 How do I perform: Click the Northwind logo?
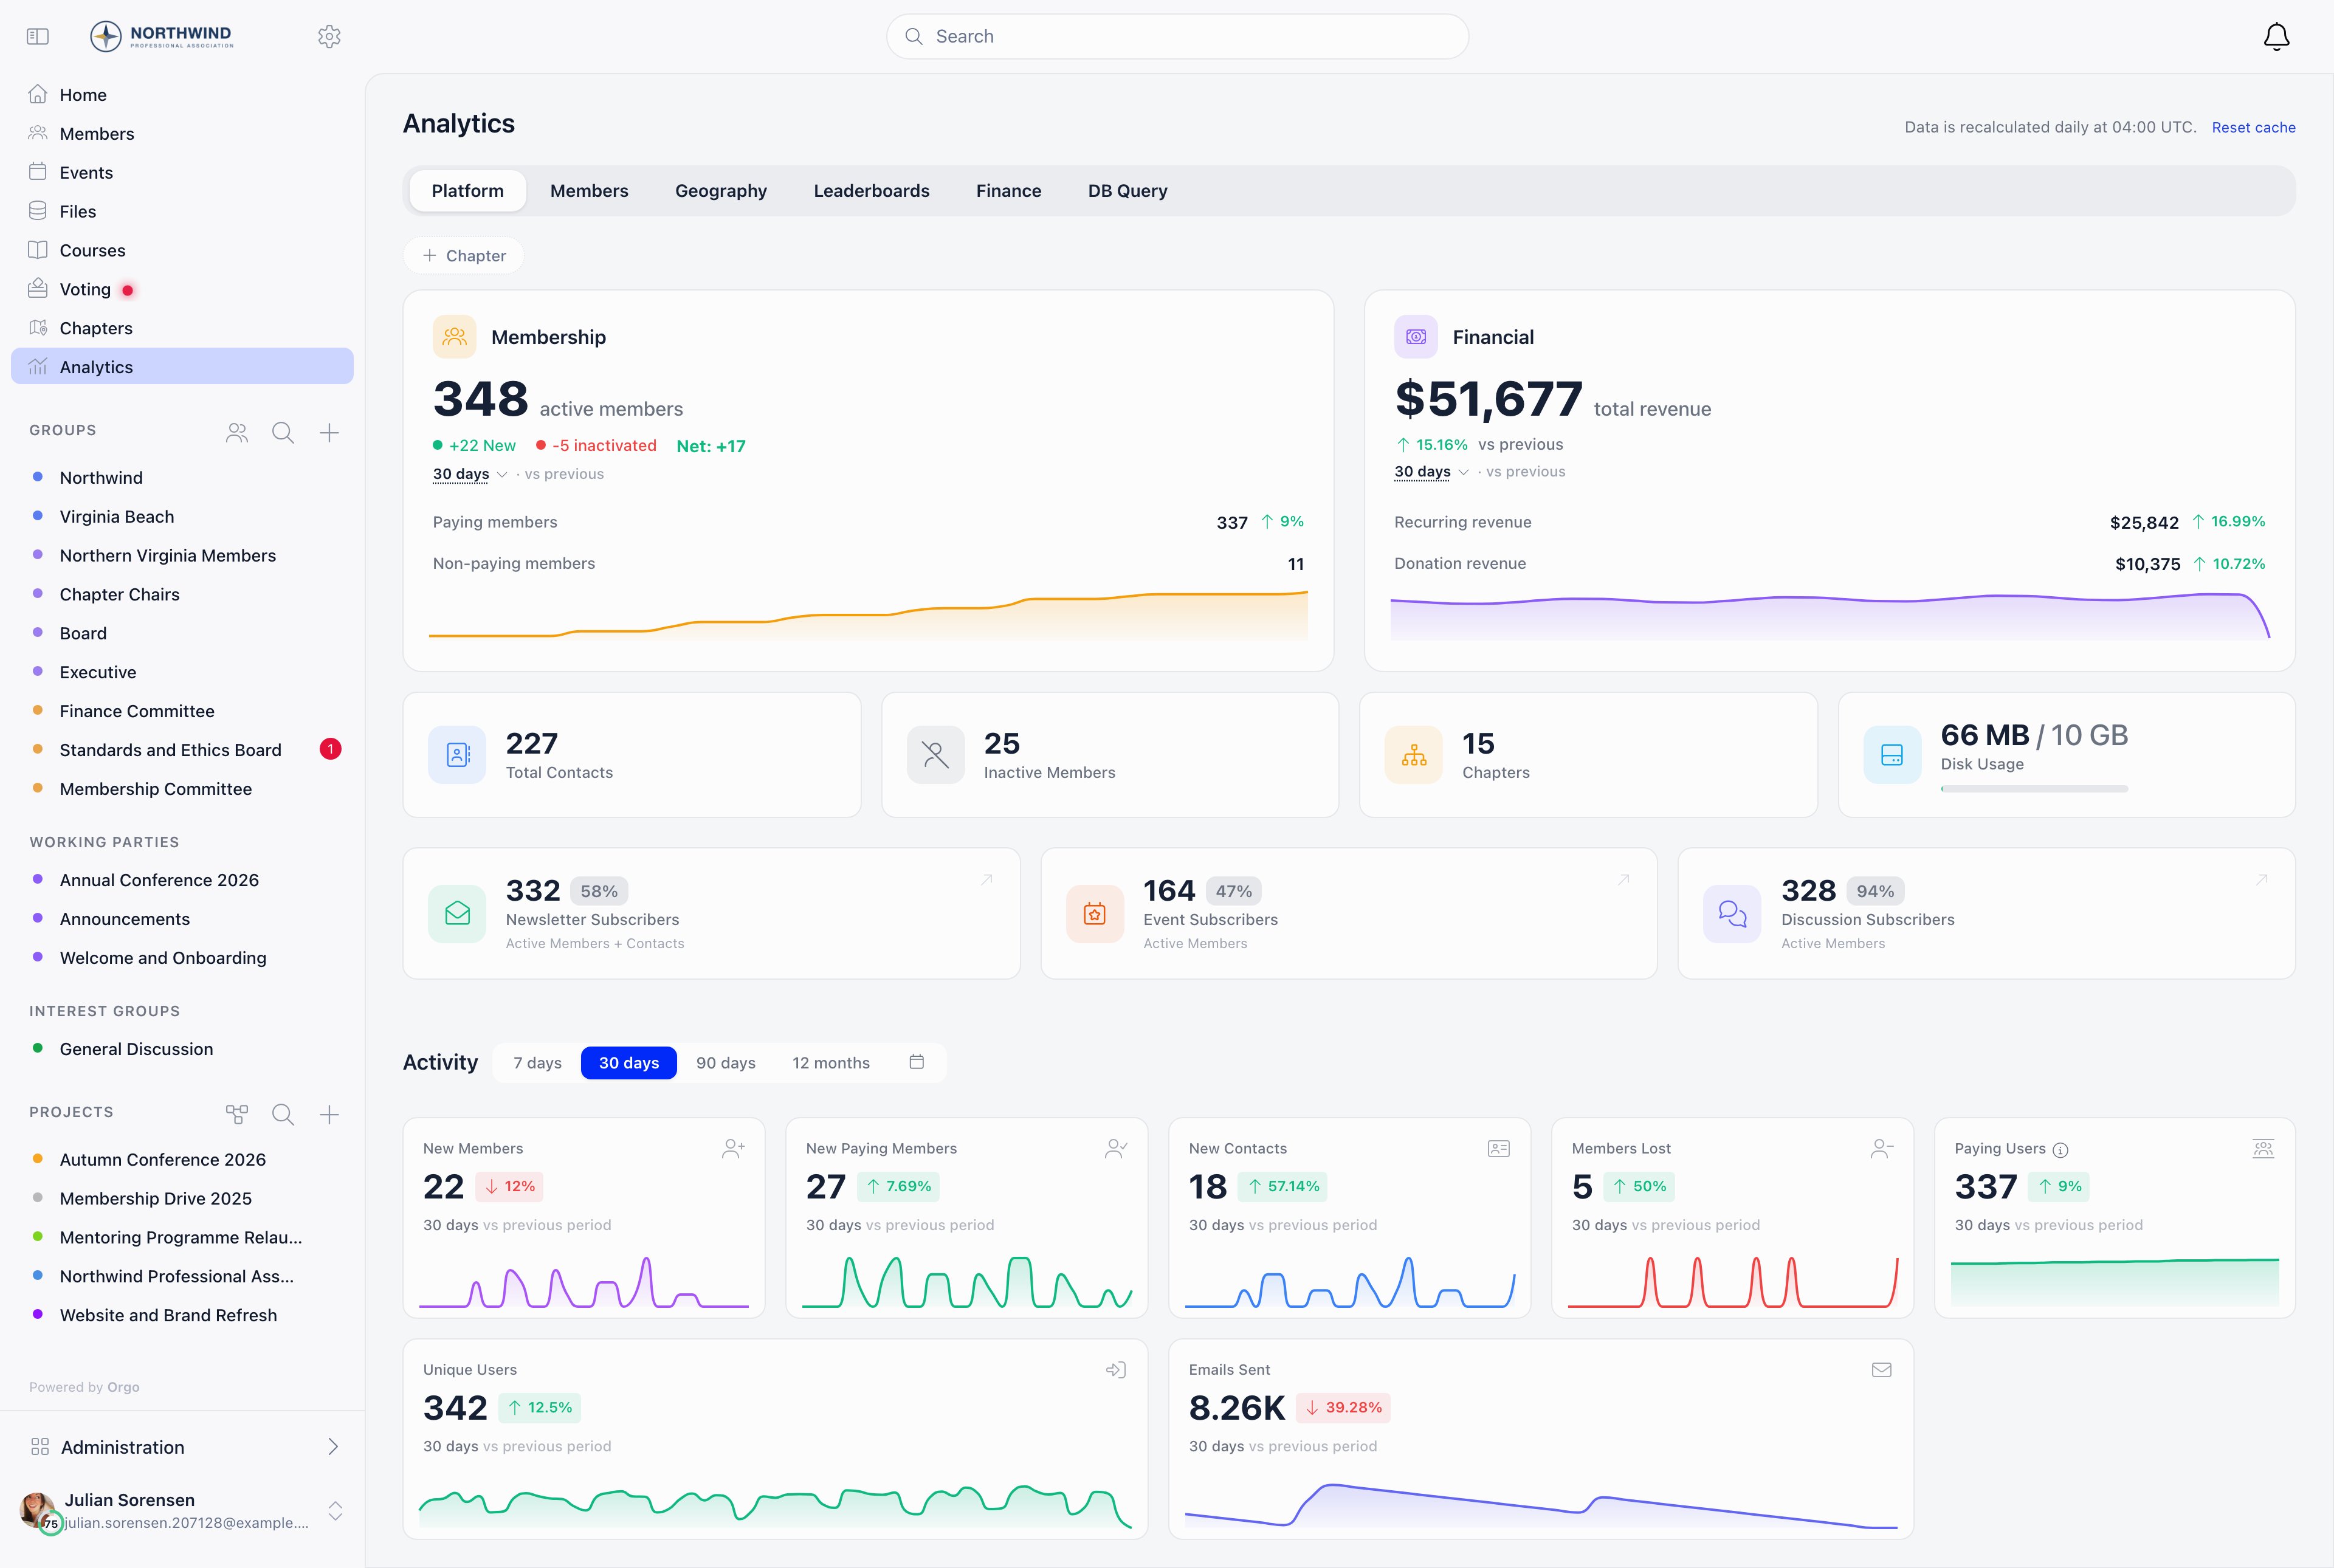[x=162, y=36]
